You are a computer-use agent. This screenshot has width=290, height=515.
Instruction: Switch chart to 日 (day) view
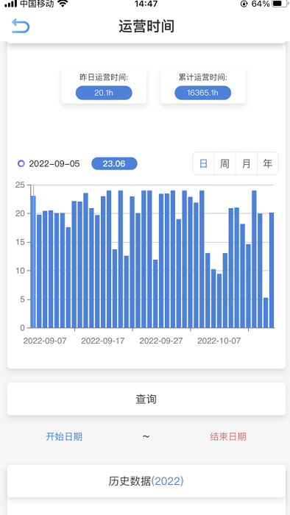pyautogui.click(x=203, y=163)
